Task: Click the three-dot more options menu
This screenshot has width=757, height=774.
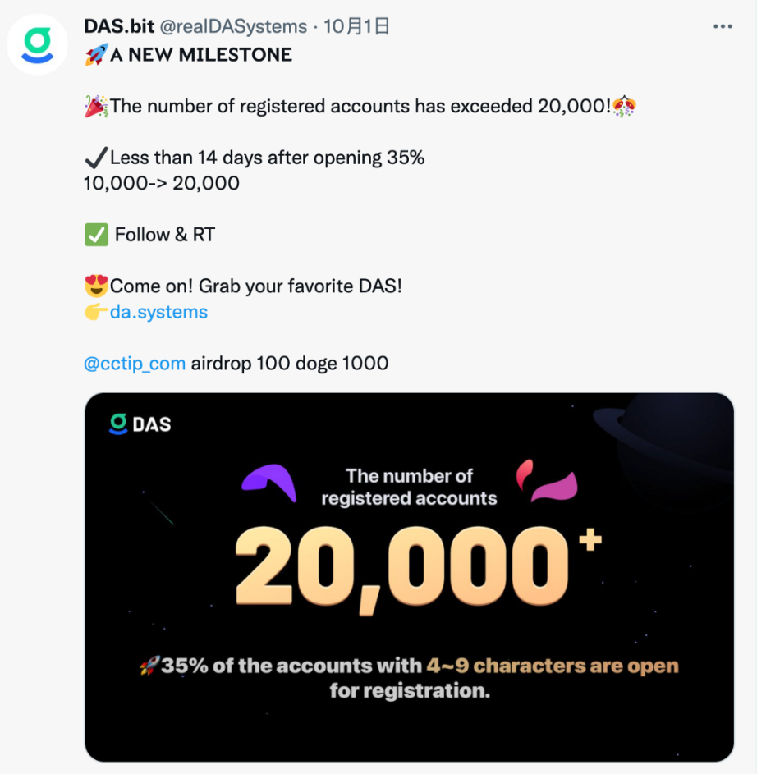Action: pyautogui.click(x=723, y=27)
